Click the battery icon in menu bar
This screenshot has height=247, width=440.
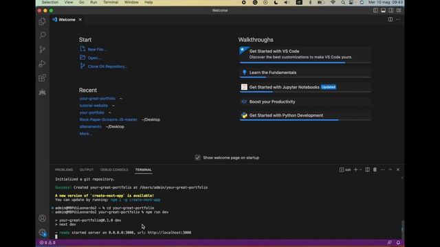pyautogui.click(x=320, y=2)
